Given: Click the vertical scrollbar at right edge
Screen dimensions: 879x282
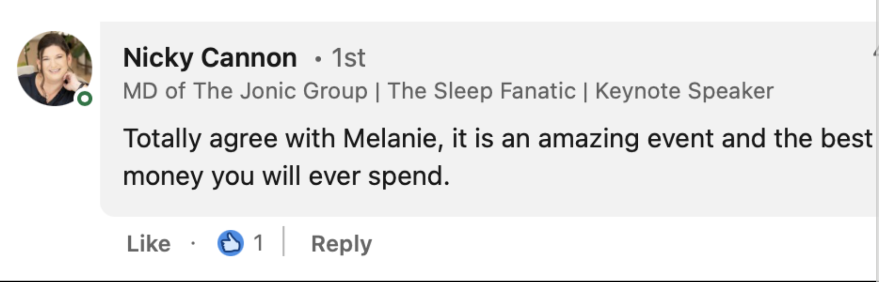Looking at the screenshot, I should [x=877, y=138].
